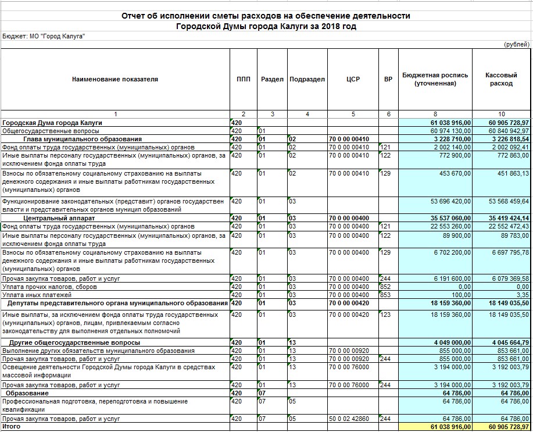Screen dimensions: 533x432
Task: Click the "Наименование показателя" column header
Action: click(x=115, y=79)
